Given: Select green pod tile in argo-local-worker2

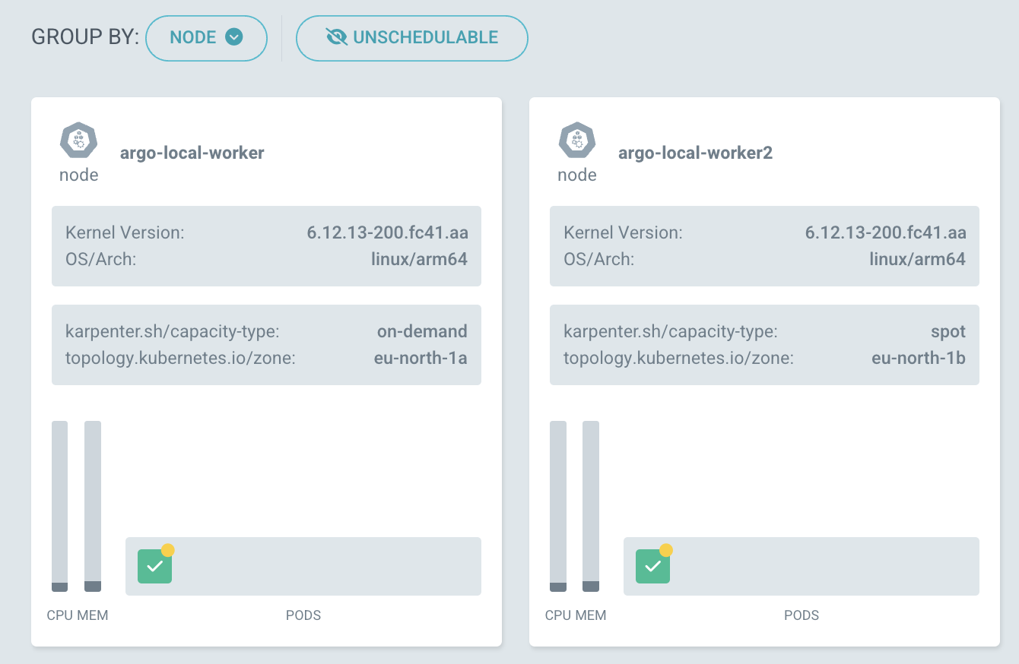Looking at the screenshot, I should [x=652, y=567].
